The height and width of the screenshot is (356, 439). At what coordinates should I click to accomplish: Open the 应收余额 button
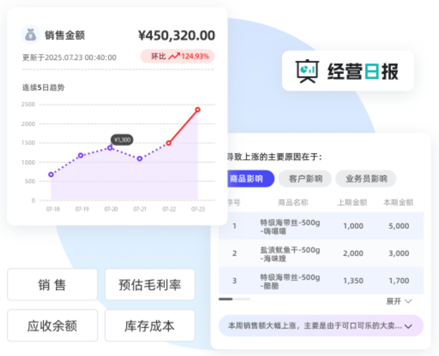click(52, 326)
